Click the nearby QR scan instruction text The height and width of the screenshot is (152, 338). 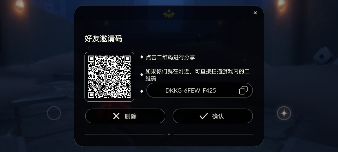197,75
